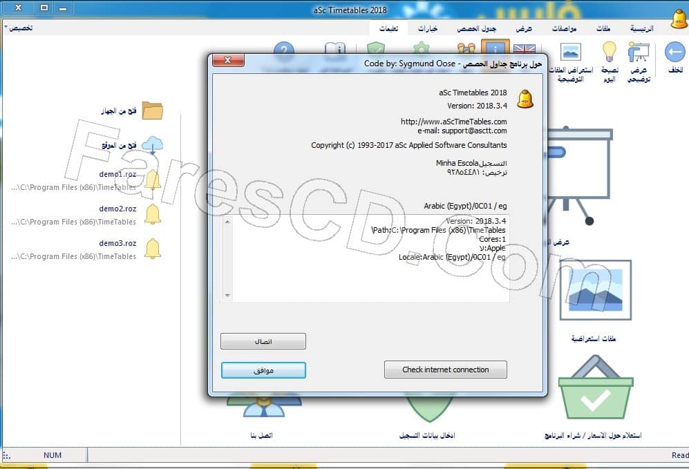This screenshot has width=689, height=469.
Task: Show tip of the day lightbulb icon
Action: coord(609,52)
